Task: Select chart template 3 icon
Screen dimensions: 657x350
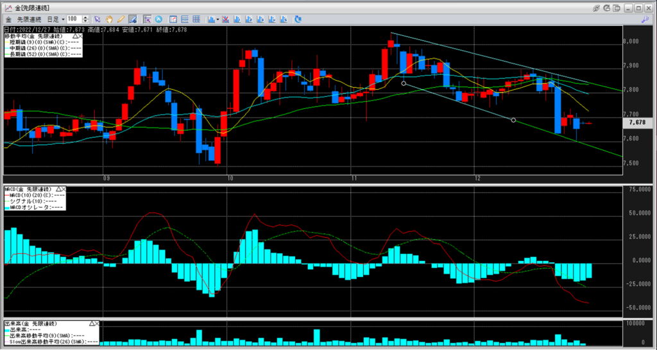Action: [x=260, y=19]
